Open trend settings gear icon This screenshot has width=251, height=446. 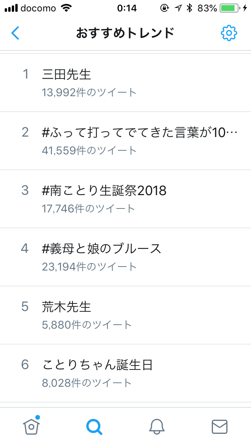point(229,33)
